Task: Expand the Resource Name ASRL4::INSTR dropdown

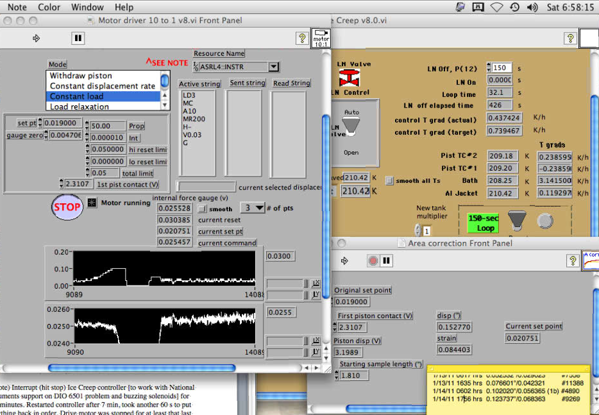Action: pos(274,67)
